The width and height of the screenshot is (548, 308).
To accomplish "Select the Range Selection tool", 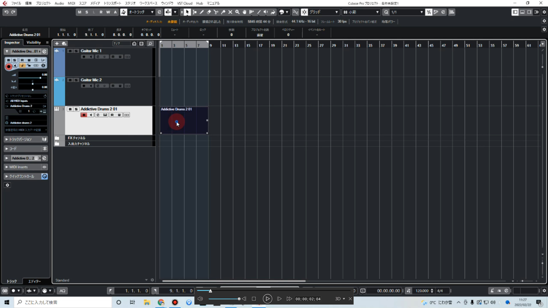I will (x=195, y=12).
